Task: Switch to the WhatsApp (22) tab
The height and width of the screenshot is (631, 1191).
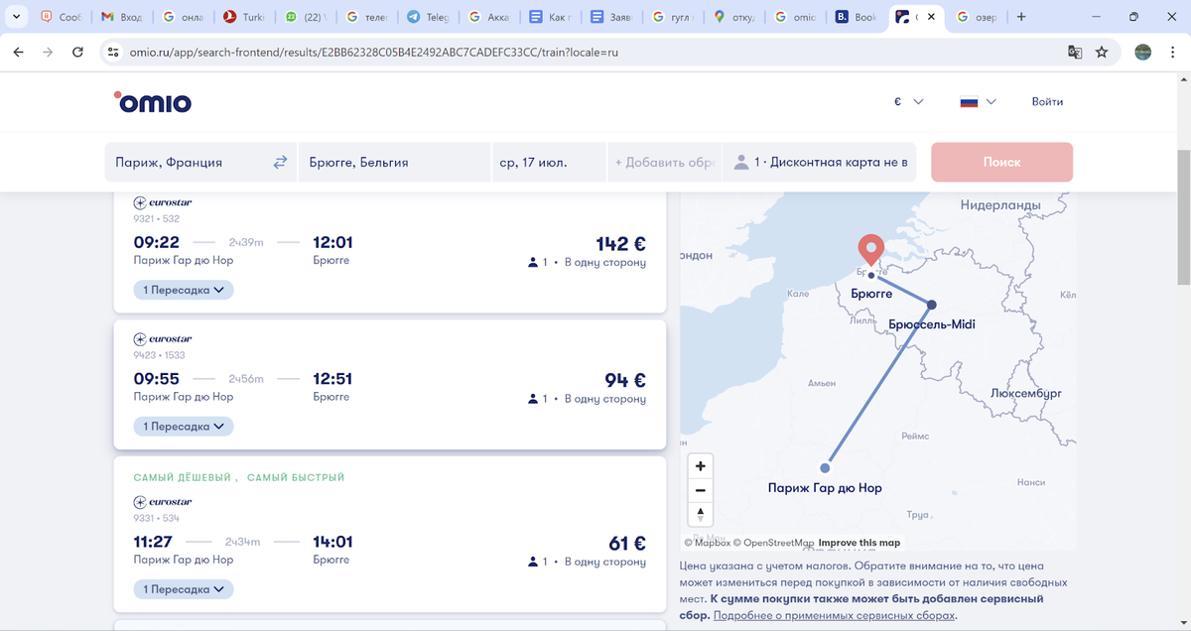Action: pyautogui.click(x=306, y=17)
